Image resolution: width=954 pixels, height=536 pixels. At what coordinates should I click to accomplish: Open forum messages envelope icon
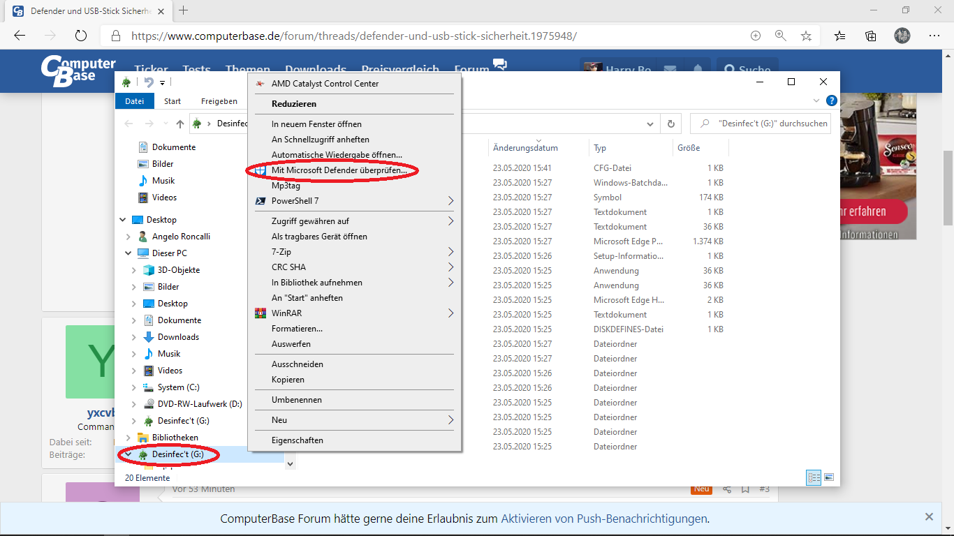pos(670,70)
